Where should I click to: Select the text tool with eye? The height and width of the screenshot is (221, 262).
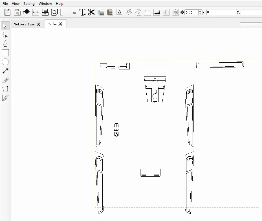point(82,12)
